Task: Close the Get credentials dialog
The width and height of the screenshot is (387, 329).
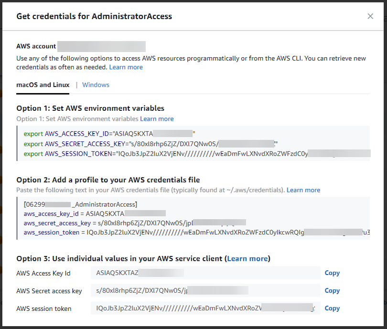Action: click(x=370, y=16)
